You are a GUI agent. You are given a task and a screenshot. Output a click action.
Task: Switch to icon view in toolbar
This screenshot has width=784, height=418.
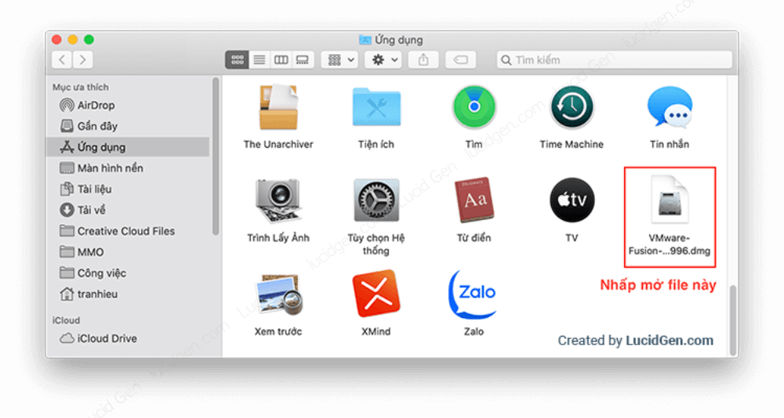[237, 60]
